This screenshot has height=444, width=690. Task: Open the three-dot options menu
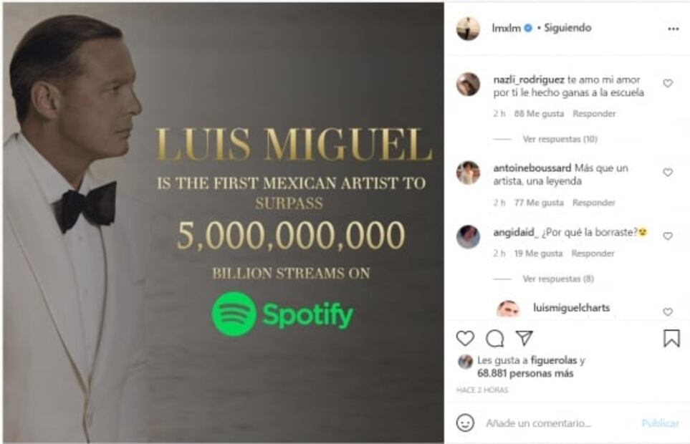click(674, 29)
